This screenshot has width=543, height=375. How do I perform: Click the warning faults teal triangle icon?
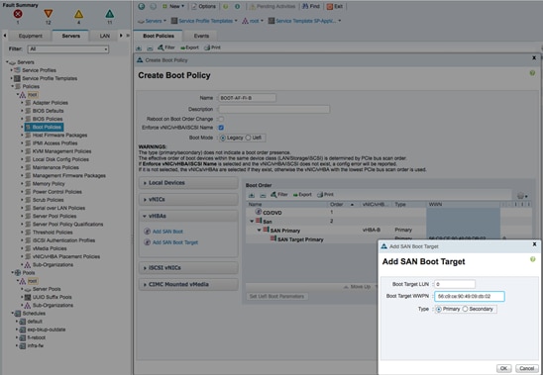[x=109, y=14]
